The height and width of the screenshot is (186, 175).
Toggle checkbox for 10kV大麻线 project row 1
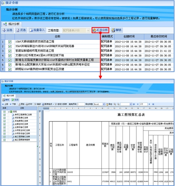pyautogui.click(x=10, y=42)
